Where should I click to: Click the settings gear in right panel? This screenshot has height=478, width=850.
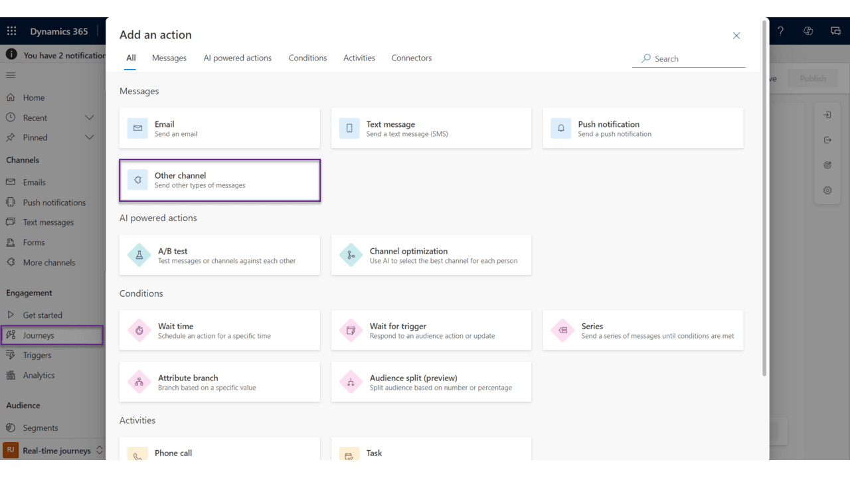pyautogui.click(x=827, y=191)
